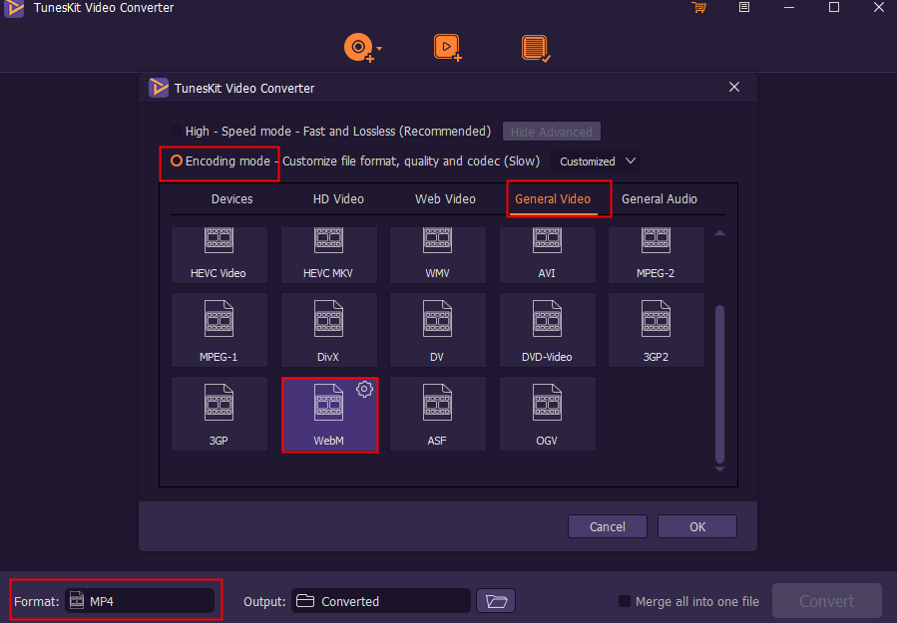Open the shopping cart icon
Screen dimensions: 897x623
click(x=698, y=7)
